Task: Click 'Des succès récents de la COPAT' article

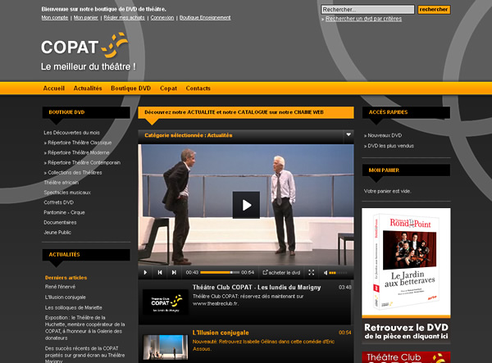Action: [84, 355]
